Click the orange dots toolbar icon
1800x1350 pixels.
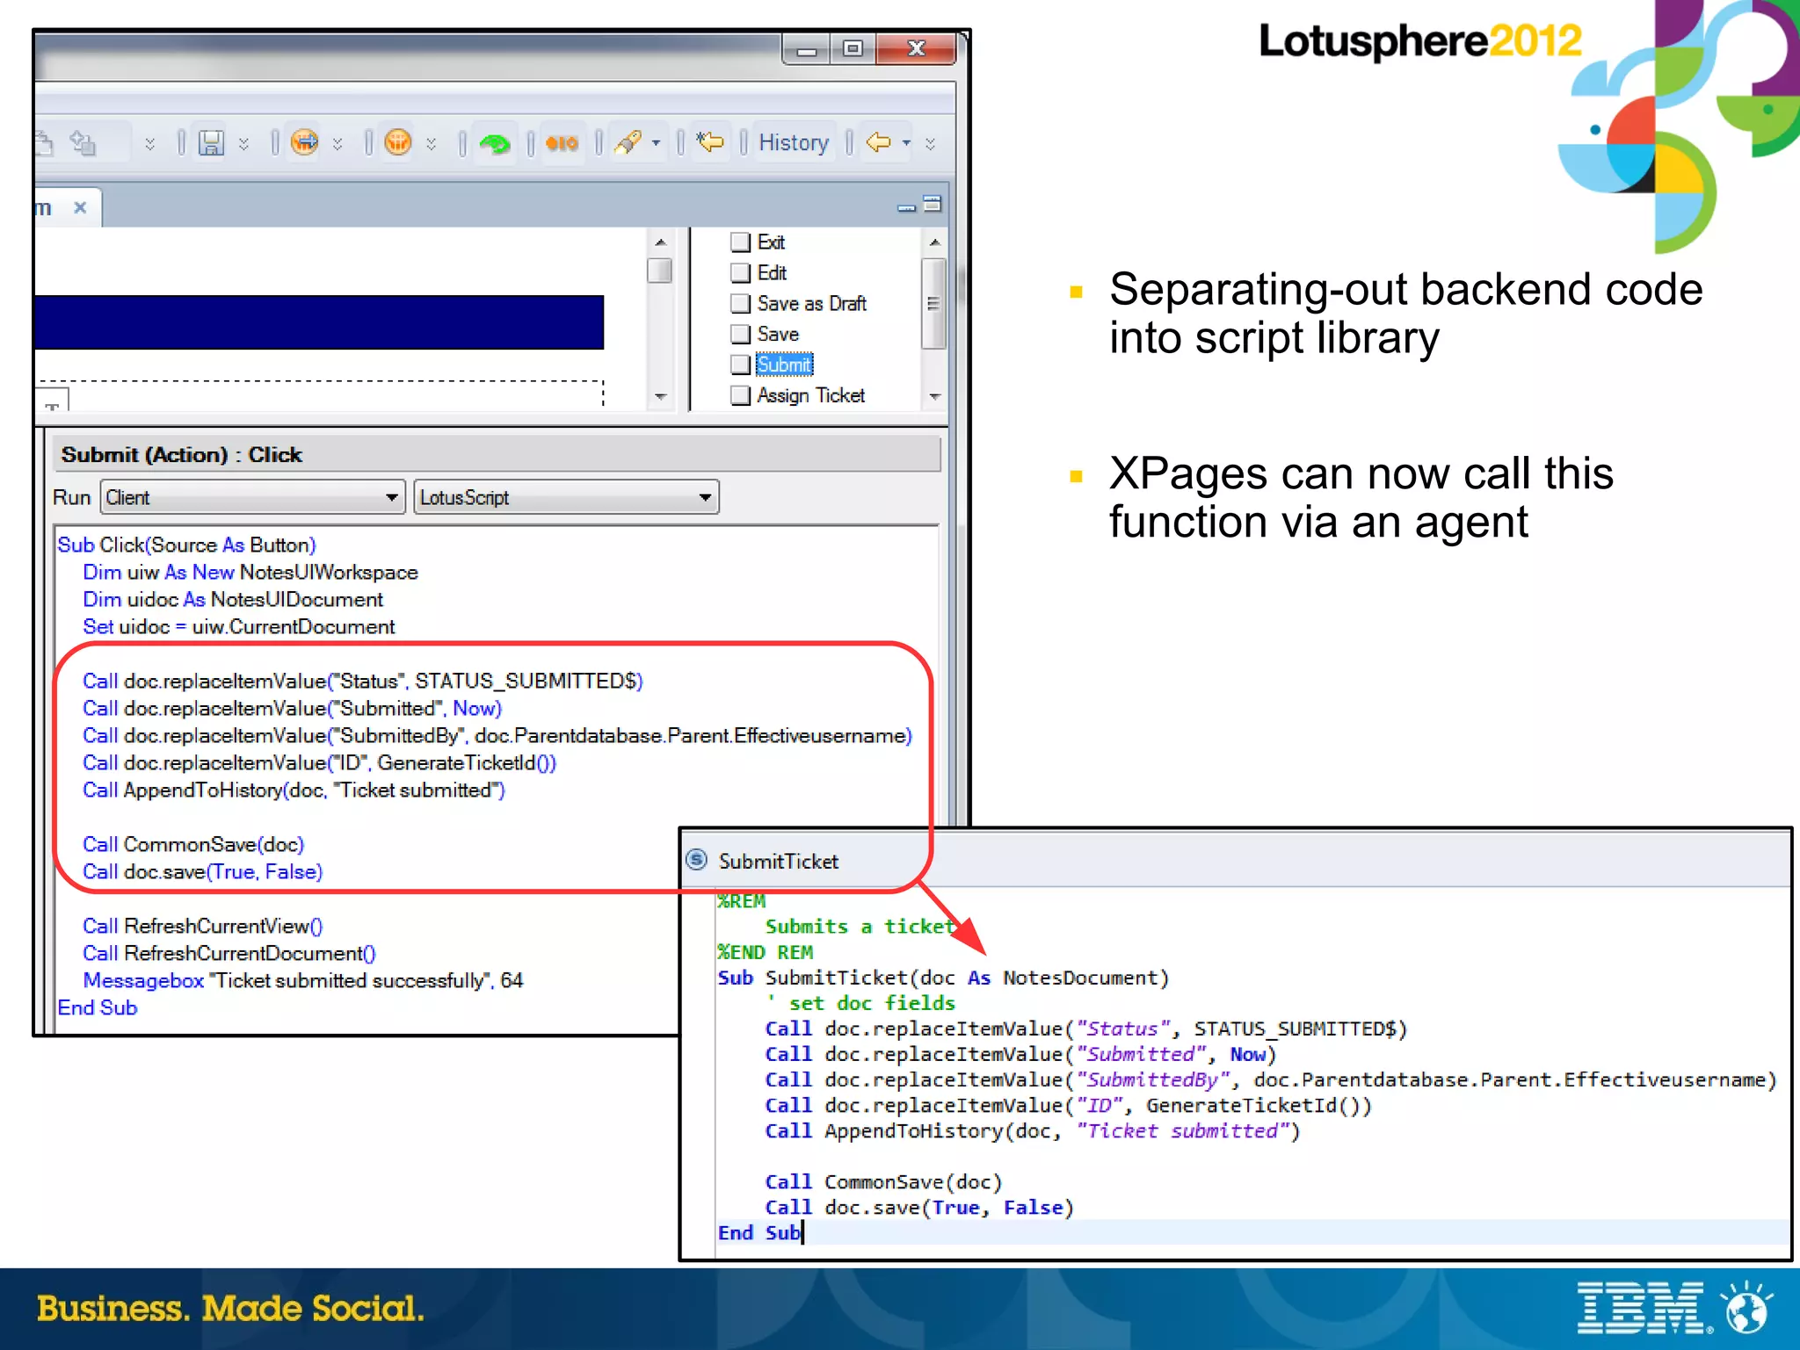pos(562,143)
